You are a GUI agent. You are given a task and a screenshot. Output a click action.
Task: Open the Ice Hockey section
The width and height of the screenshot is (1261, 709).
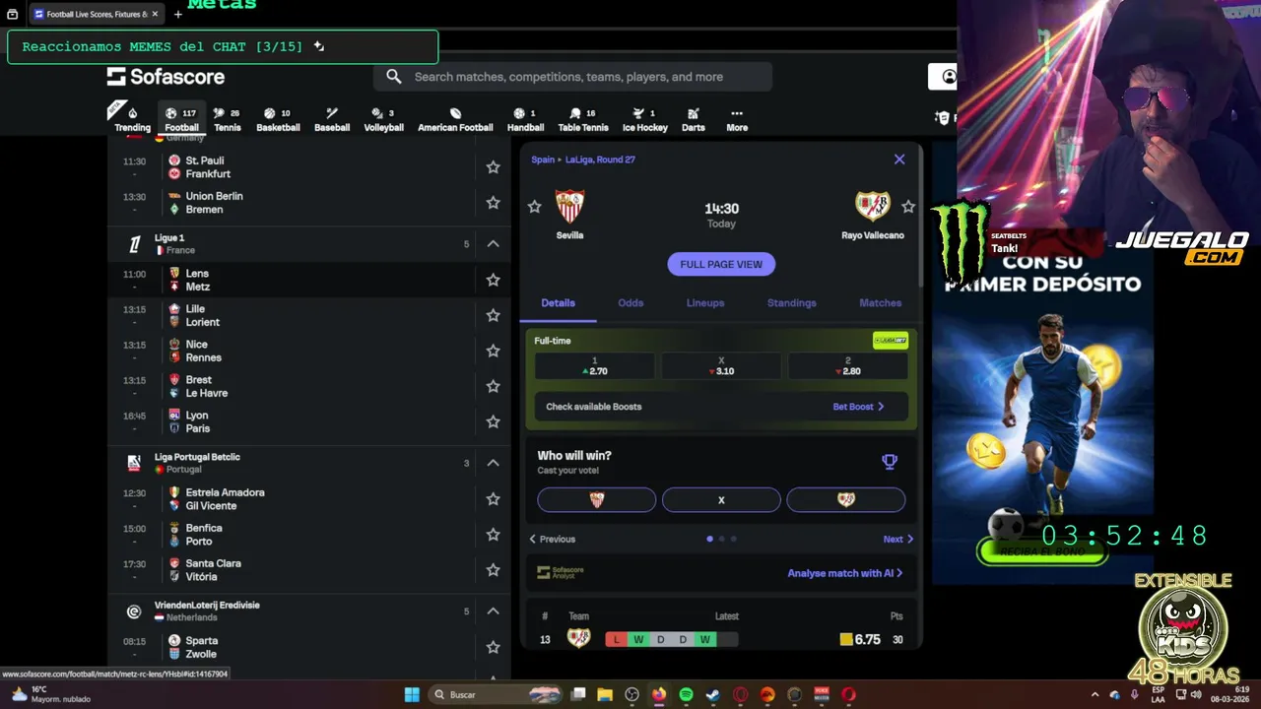coord(644,119)
